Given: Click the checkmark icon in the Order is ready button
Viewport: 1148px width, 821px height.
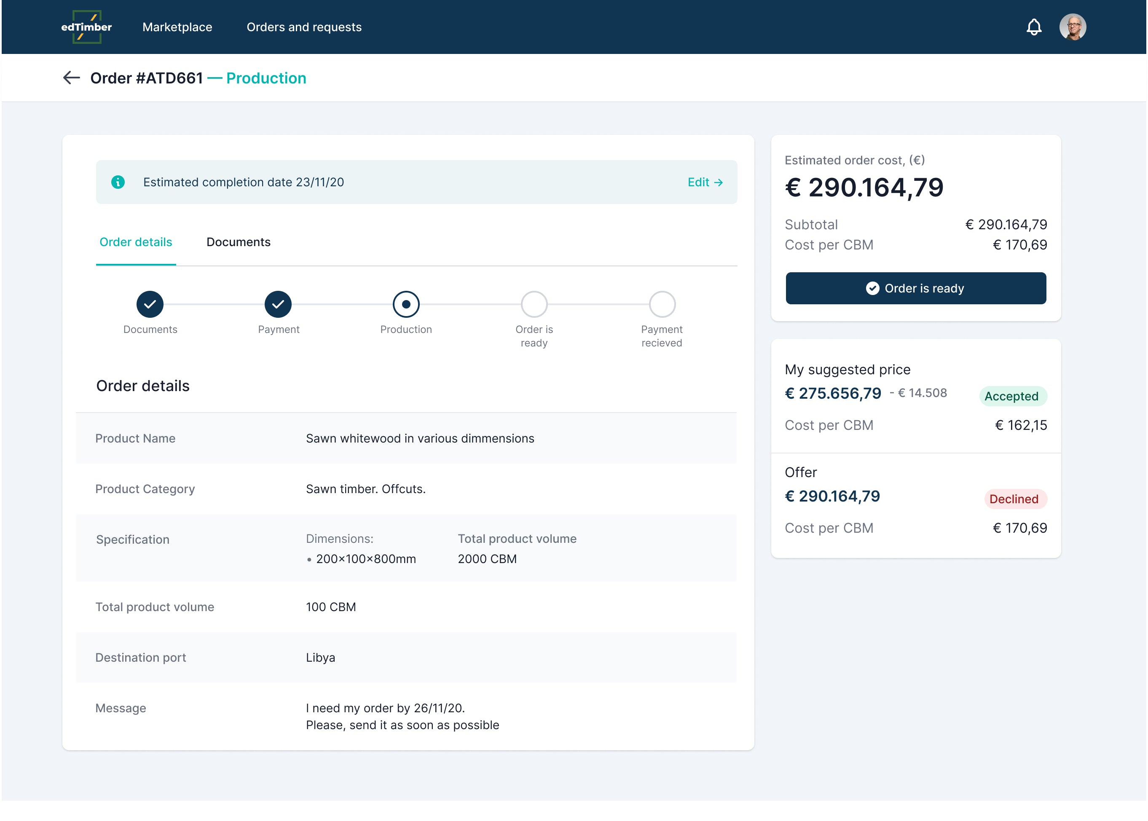Looking at the screenshot, I should point(872,288).
